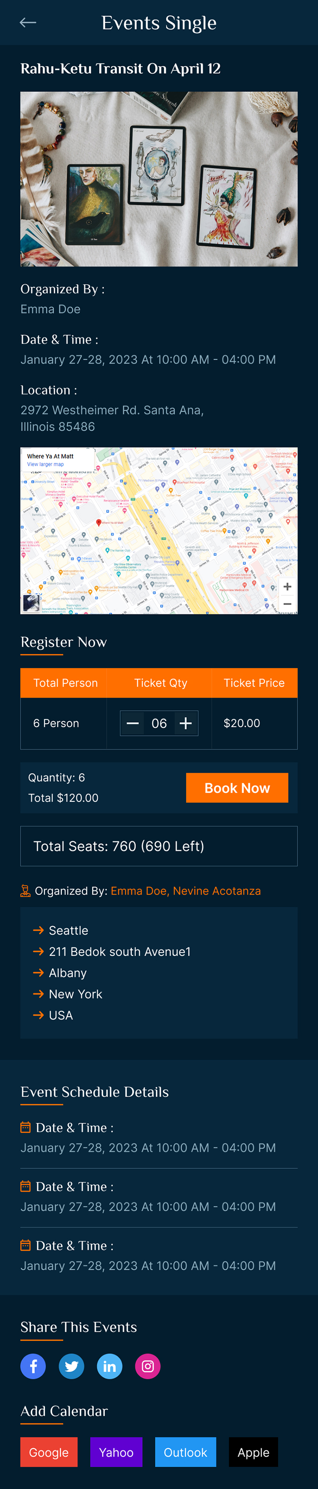Add event to Apple calendar
Image resolution: width=318 pixels, height=1489 pixels.
click(253, 1452)
